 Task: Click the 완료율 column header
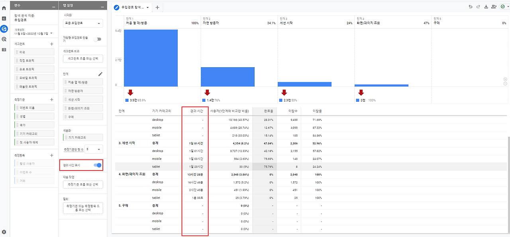tap(268, 111)
